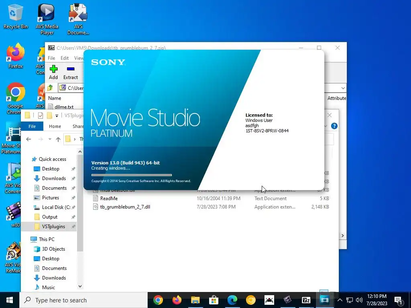
Task: Sort by Attributes column in 7-Zip
Action: [337, 98]
